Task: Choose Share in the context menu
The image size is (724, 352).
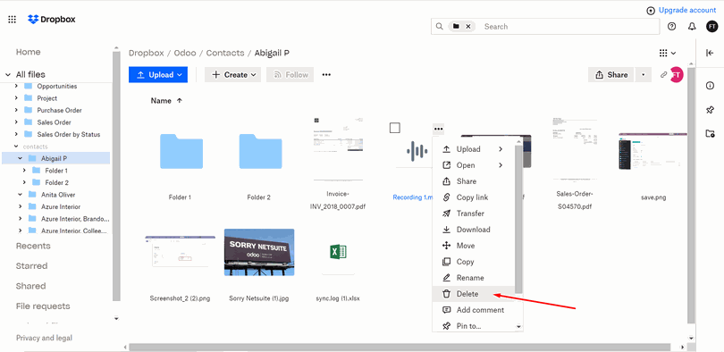Action: pos(473,181)
